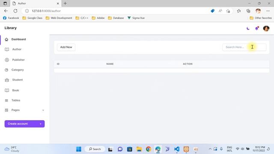Add this page to favorites star
This screenshot has width=274, height=154.
[x=228, y=11]
